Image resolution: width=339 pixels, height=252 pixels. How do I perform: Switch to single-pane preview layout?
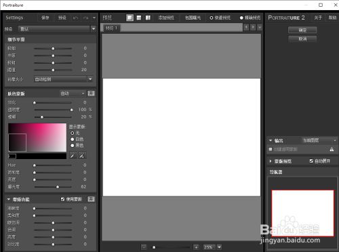[x=129, y=18]
